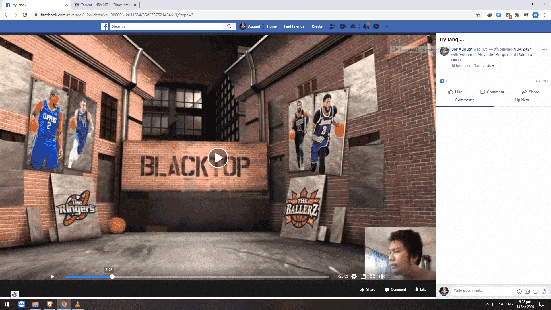Like the post in side panel

pos(455,92)
